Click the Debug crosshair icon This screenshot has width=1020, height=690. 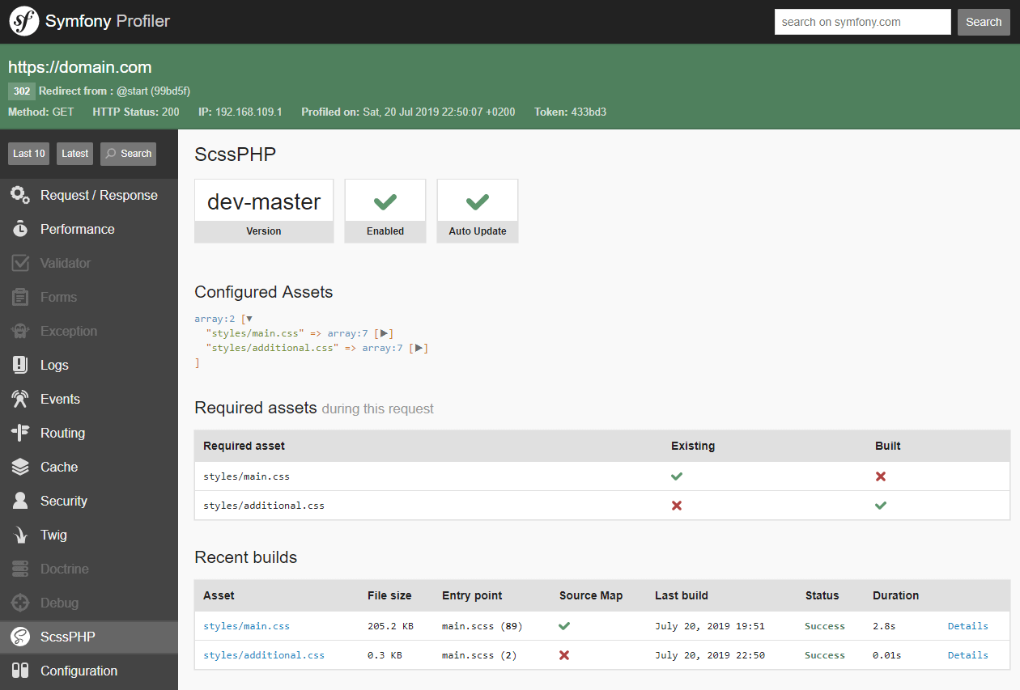[20, 603]
